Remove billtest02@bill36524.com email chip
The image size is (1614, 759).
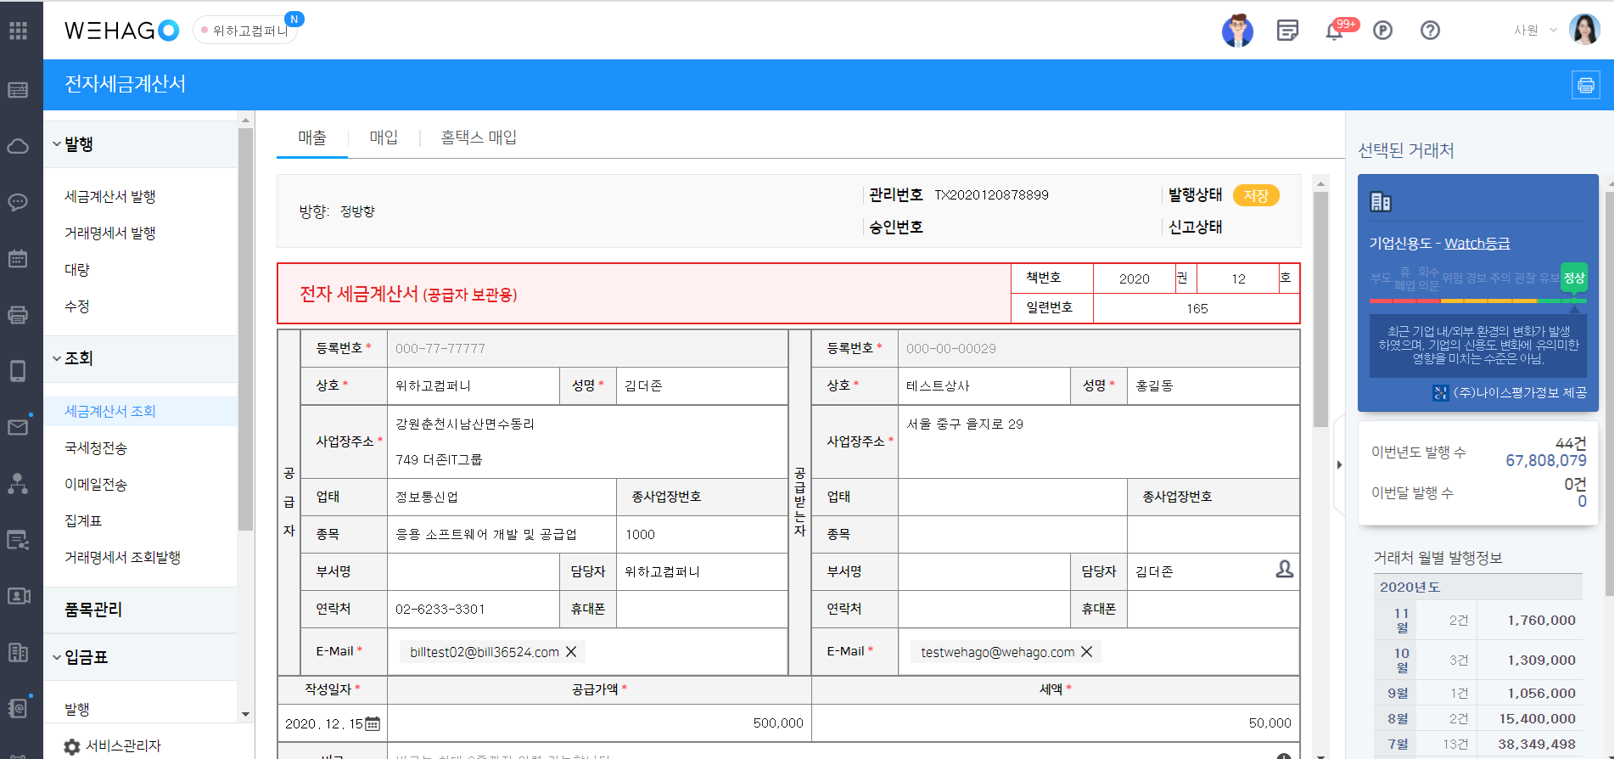click(x=572, y=652)
